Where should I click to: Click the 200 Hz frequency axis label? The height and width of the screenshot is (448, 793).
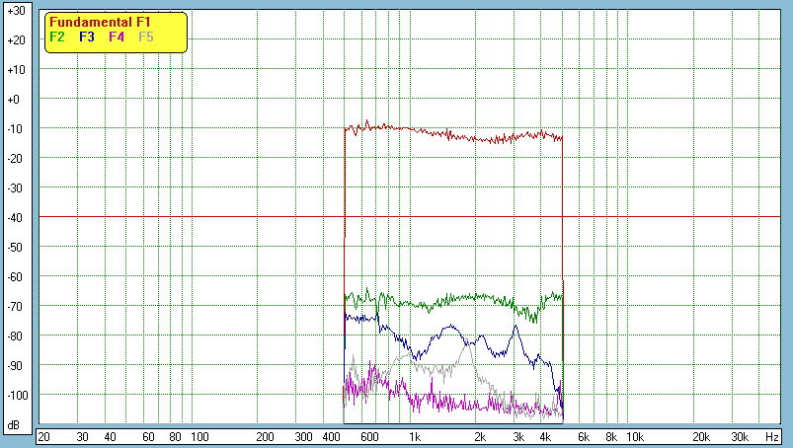(265, 436)
